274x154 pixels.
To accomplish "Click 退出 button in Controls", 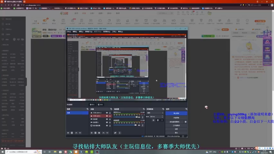I will click(176, 133).
